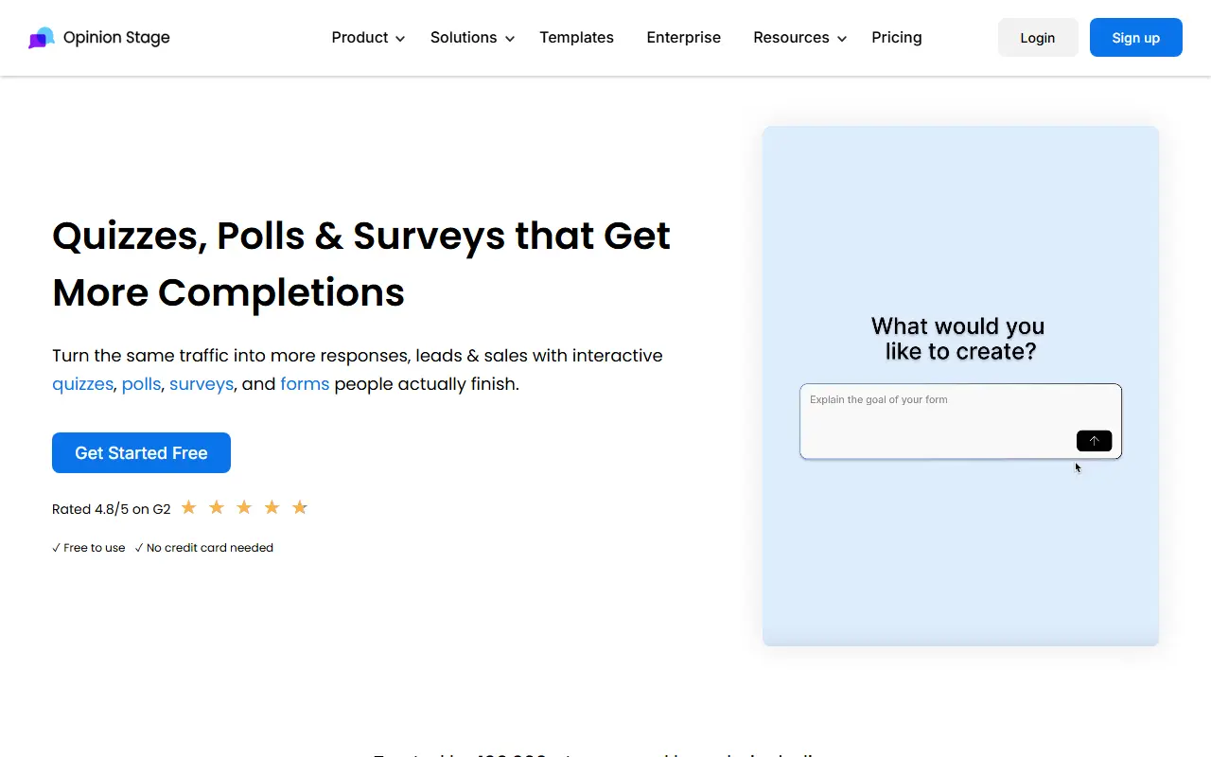The width and height of the screenshot is (1211, 757).
Task: Click Get Started Free button
Action: click(x=141, y=453)
